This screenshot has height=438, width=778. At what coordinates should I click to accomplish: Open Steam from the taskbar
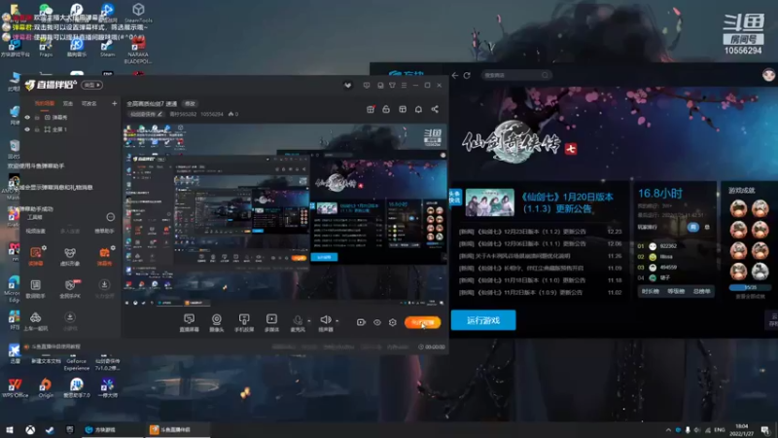point(50,430)
